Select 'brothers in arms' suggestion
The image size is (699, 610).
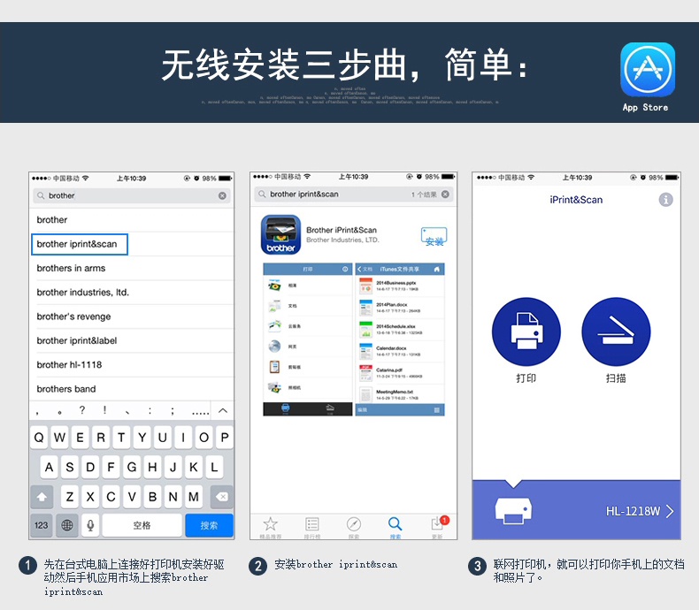coord(132,268)
